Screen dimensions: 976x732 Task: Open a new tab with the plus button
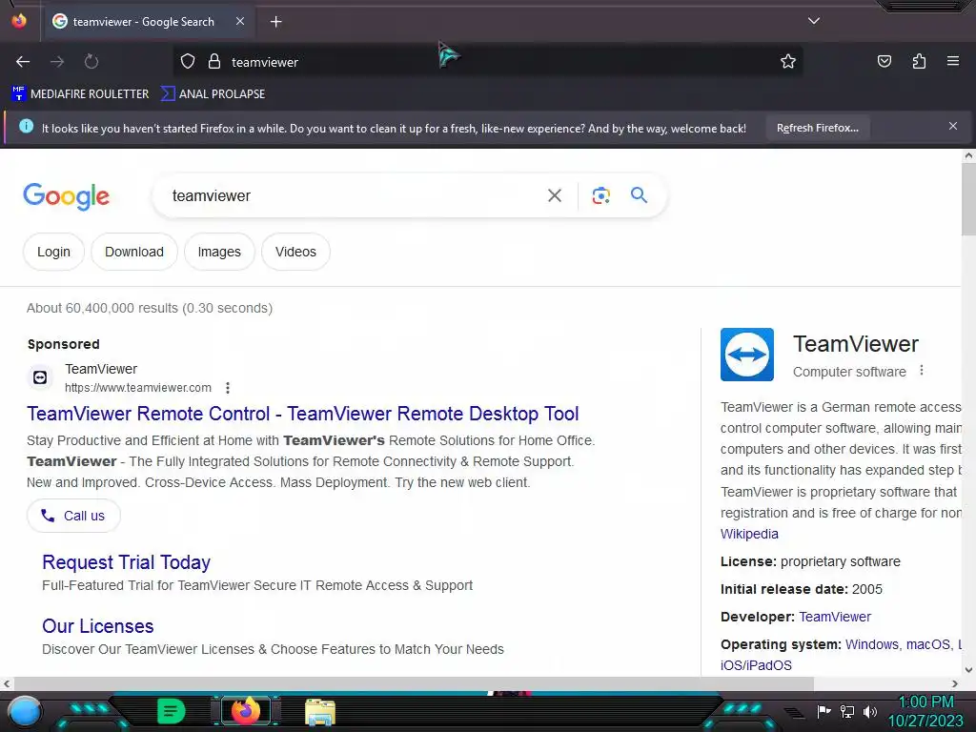tap(275, 22)
